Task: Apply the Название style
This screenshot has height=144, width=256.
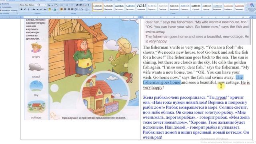Action: coord(141,7)
